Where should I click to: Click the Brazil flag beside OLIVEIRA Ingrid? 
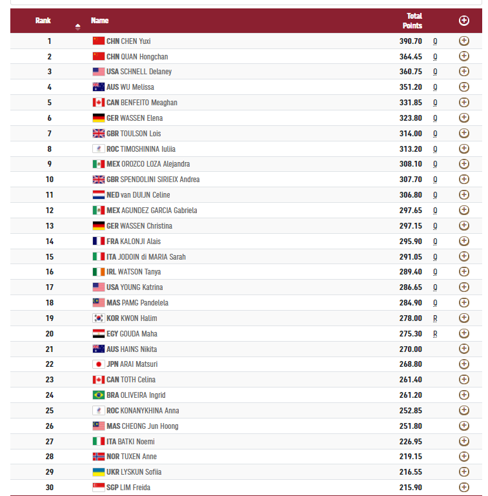coord(99,395)
